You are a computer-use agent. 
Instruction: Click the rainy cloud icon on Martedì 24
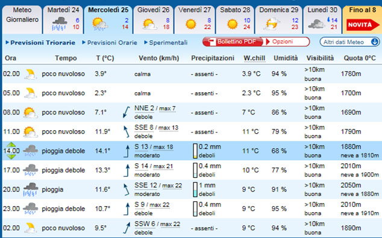pyautogui.click(x=59, y=24)
